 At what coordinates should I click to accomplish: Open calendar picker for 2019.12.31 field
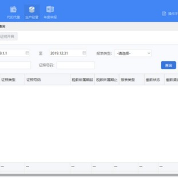click(x=84, y=53)
